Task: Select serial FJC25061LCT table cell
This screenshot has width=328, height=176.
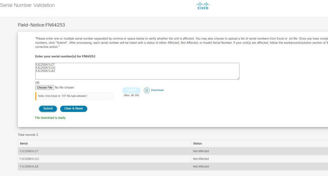Action: coord(105,151)
